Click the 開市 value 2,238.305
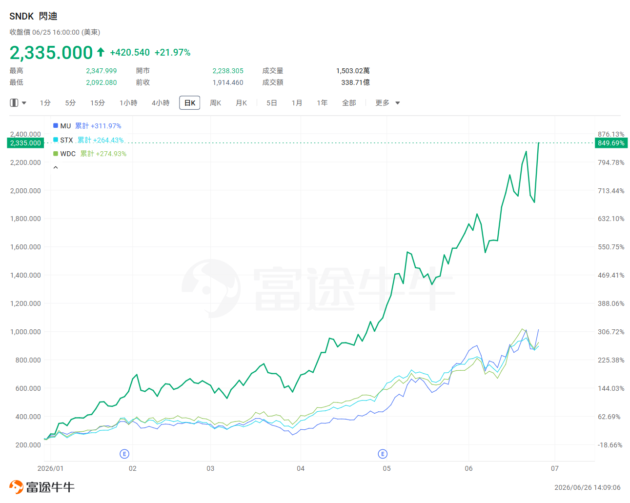This screenshot has width=630, height=503. [x=228, y=71]
